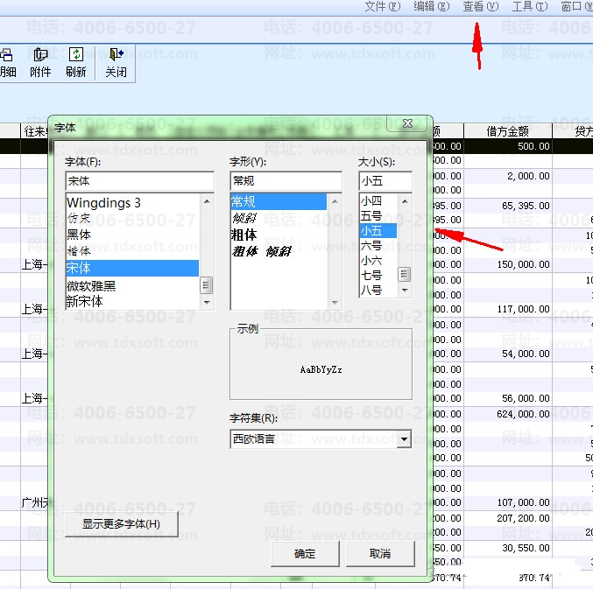Click the 关闭 (close) toolbar icon
593x589 pixels.
[x=116, y=62]
